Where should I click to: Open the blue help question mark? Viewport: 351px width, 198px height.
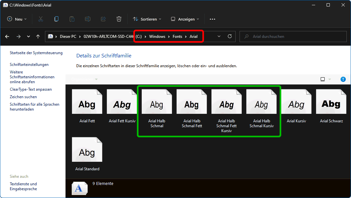343,79
